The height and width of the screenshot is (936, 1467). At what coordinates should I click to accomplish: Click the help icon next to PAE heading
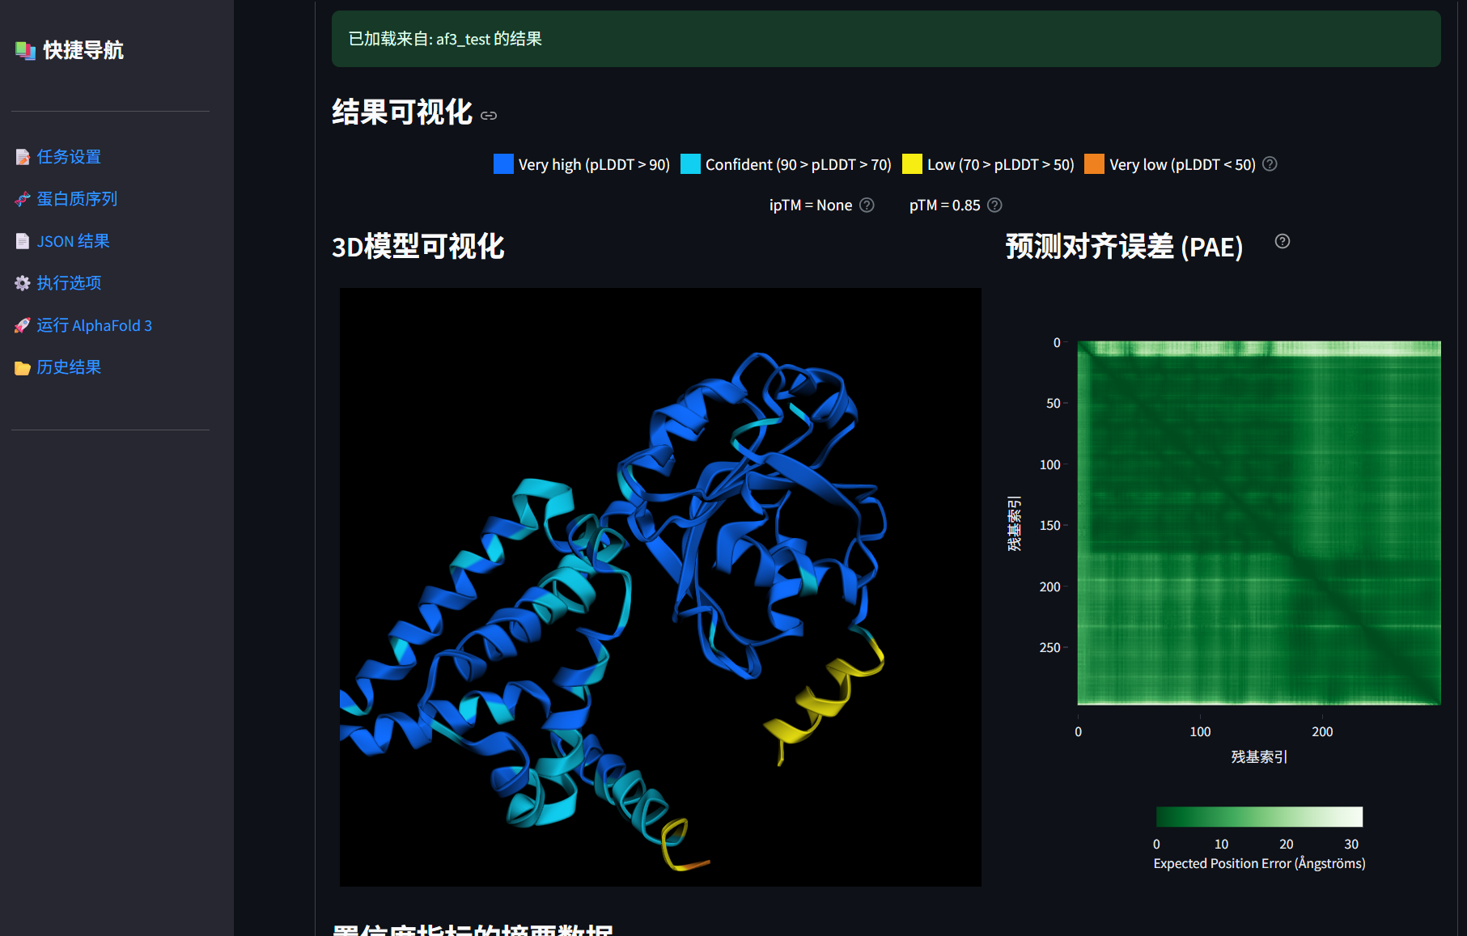pos(1282,241)
